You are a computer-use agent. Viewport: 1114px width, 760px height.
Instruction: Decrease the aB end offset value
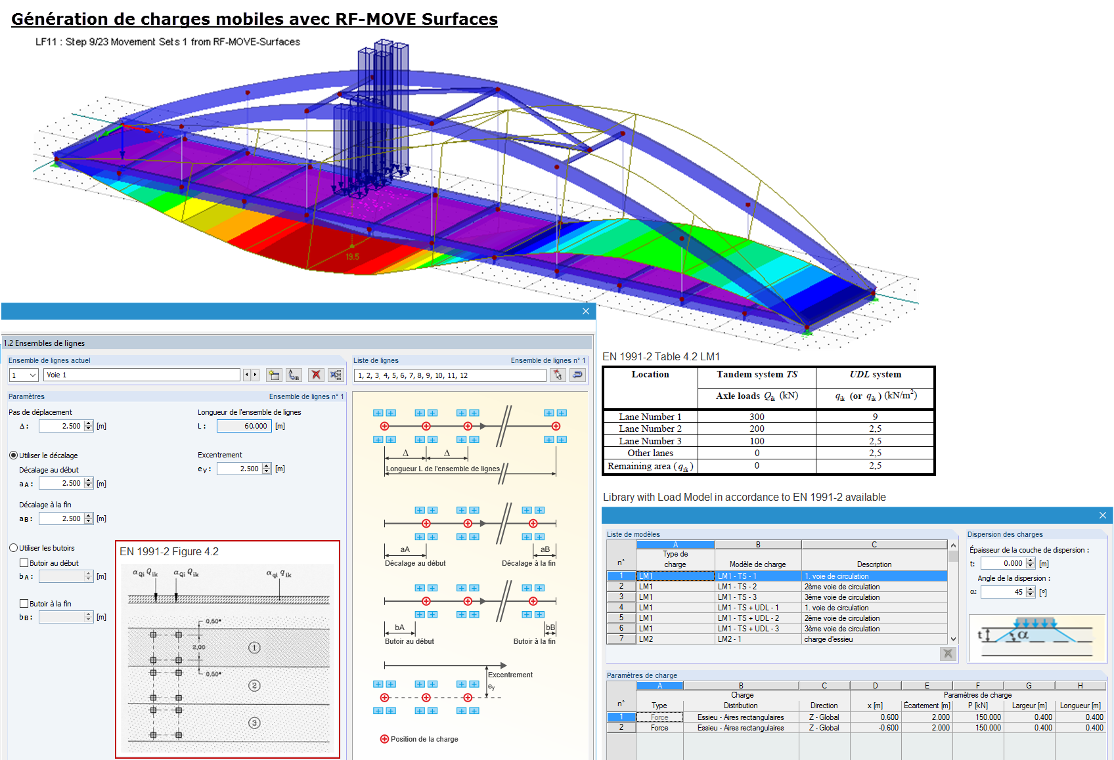coord(89,522)
